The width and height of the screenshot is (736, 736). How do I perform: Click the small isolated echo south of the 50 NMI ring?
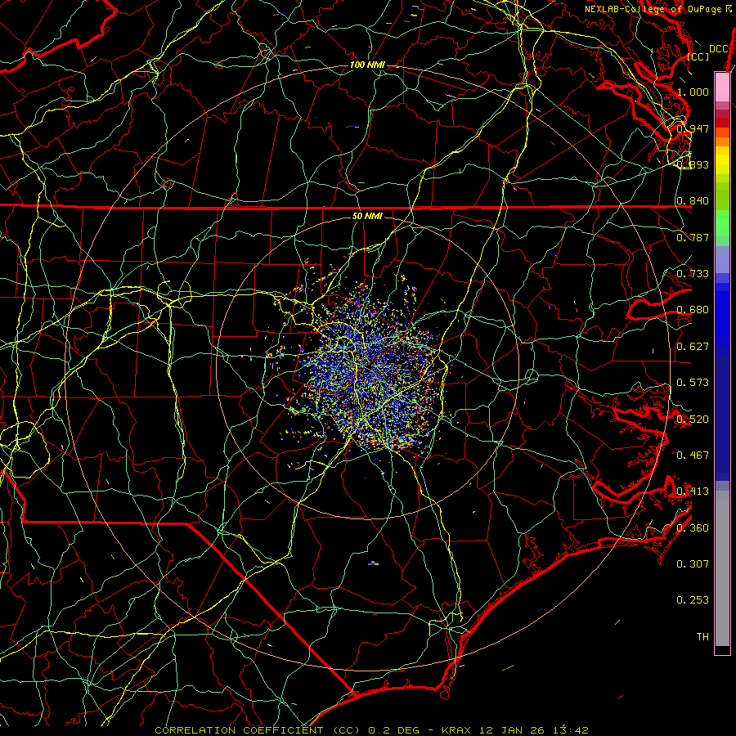(x=373, y=563)
